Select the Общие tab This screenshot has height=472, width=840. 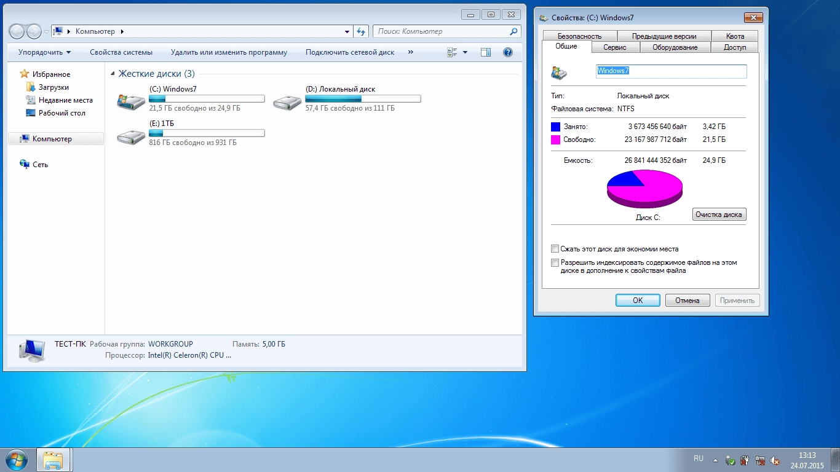click(x=566, y=47)
